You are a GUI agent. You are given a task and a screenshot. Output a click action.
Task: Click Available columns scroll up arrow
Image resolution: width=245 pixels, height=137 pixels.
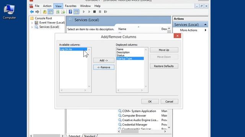pos(89,50)
